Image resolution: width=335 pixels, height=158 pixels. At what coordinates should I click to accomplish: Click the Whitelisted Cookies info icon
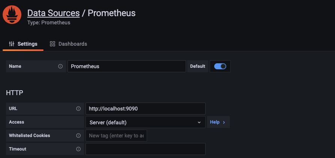(78, 136)
